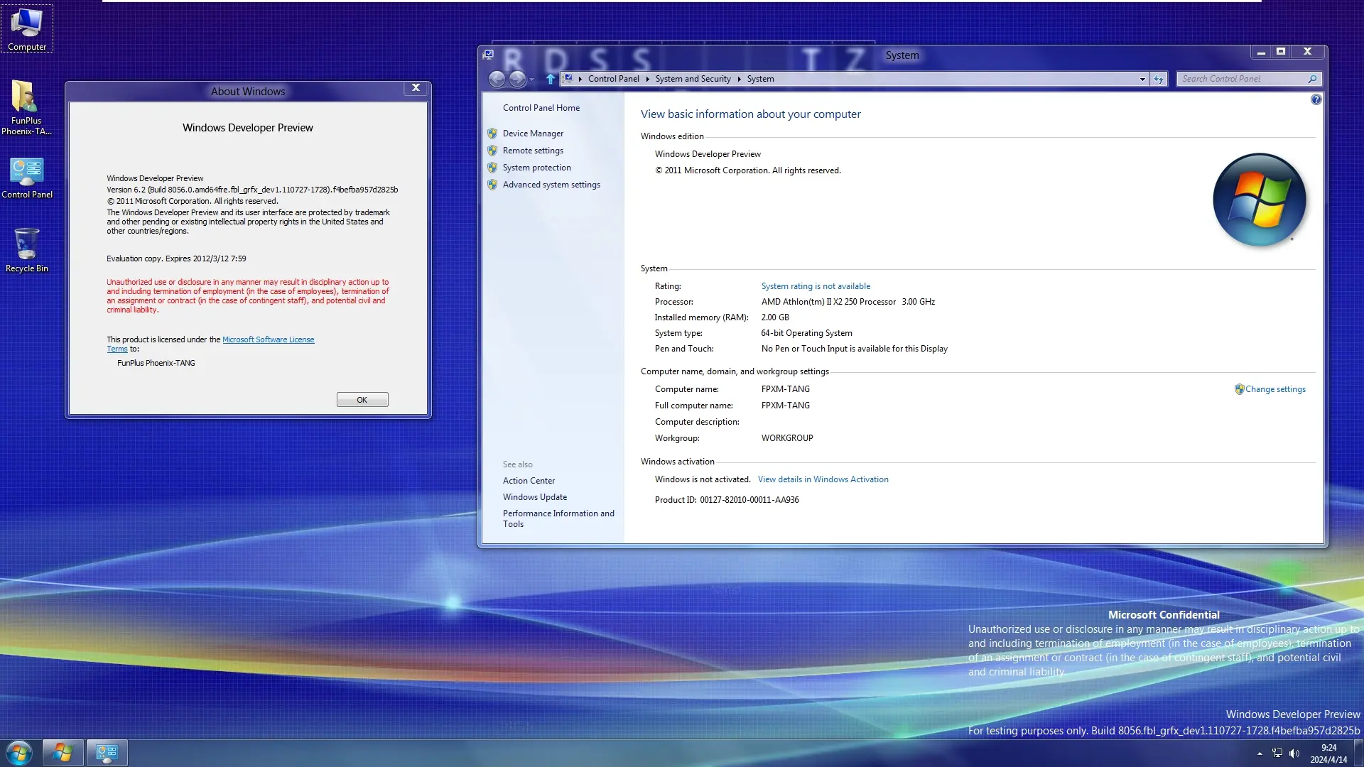
Task: Click the magnifier icon in search box
Action: [x=1312, y=79]
